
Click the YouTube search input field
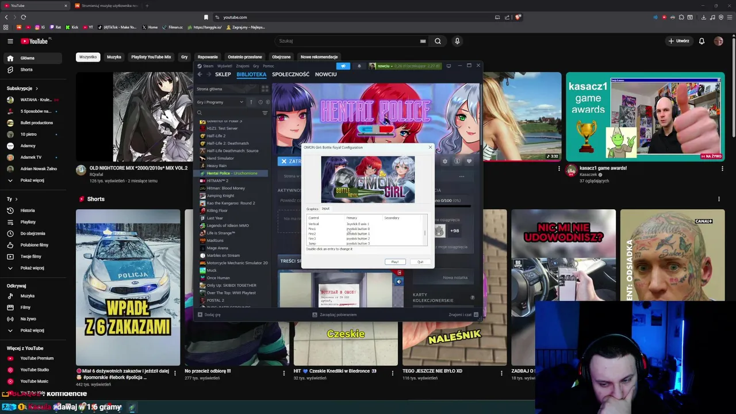click(348, 41)
